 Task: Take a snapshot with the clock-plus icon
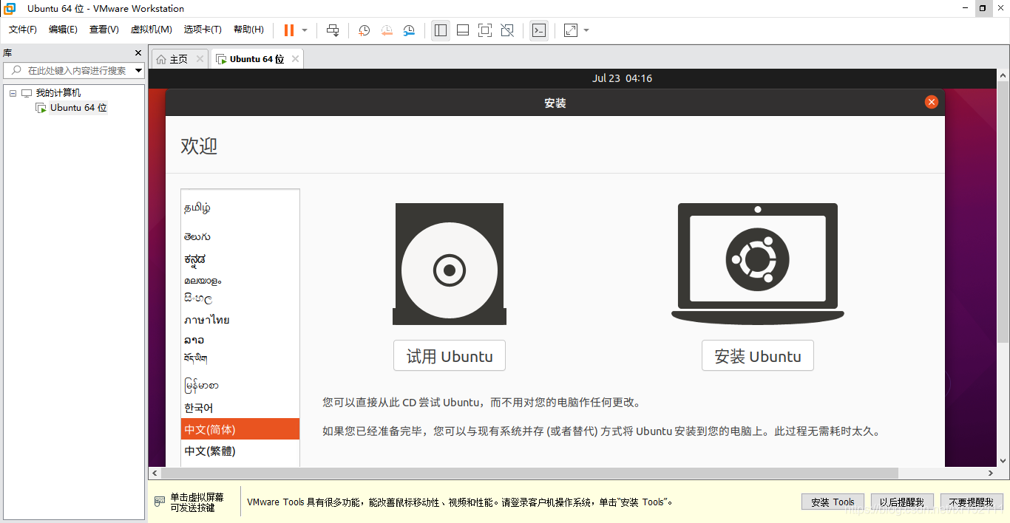pyautogui.click(x=365, y=30)
